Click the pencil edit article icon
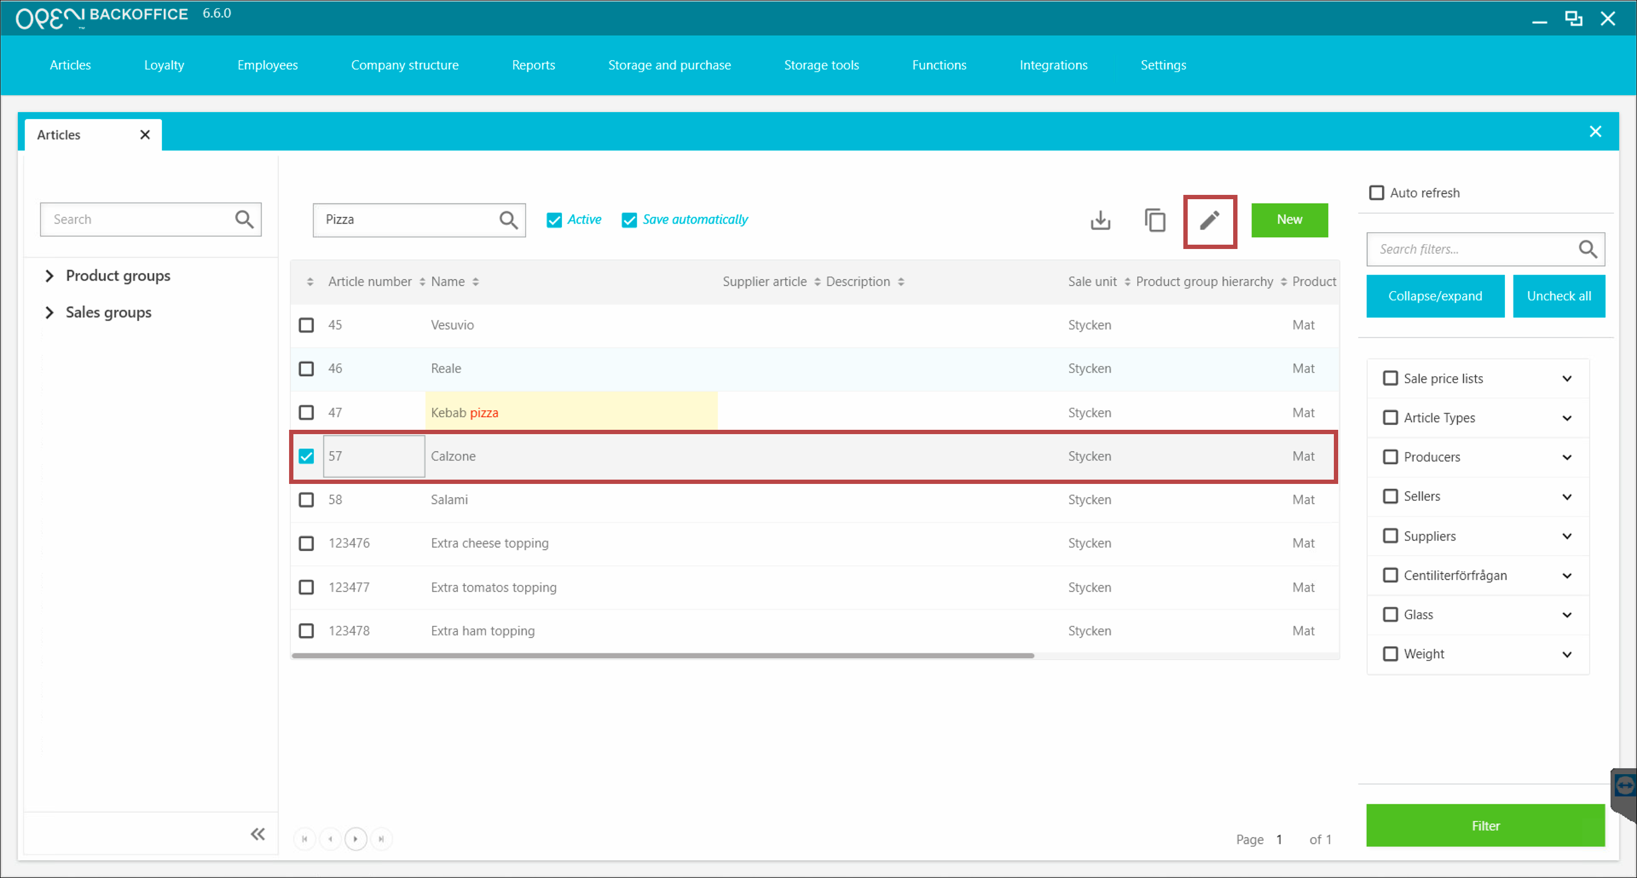1637x878 pixels. [x=1209, y=220]
